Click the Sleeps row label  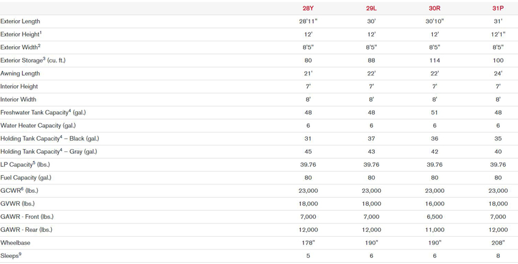click(11, 255)
